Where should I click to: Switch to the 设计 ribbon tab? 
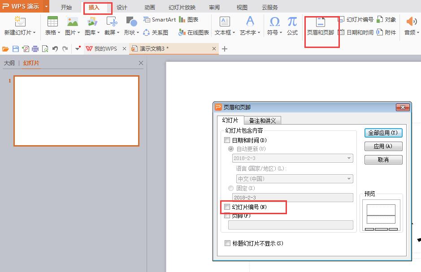122,7
